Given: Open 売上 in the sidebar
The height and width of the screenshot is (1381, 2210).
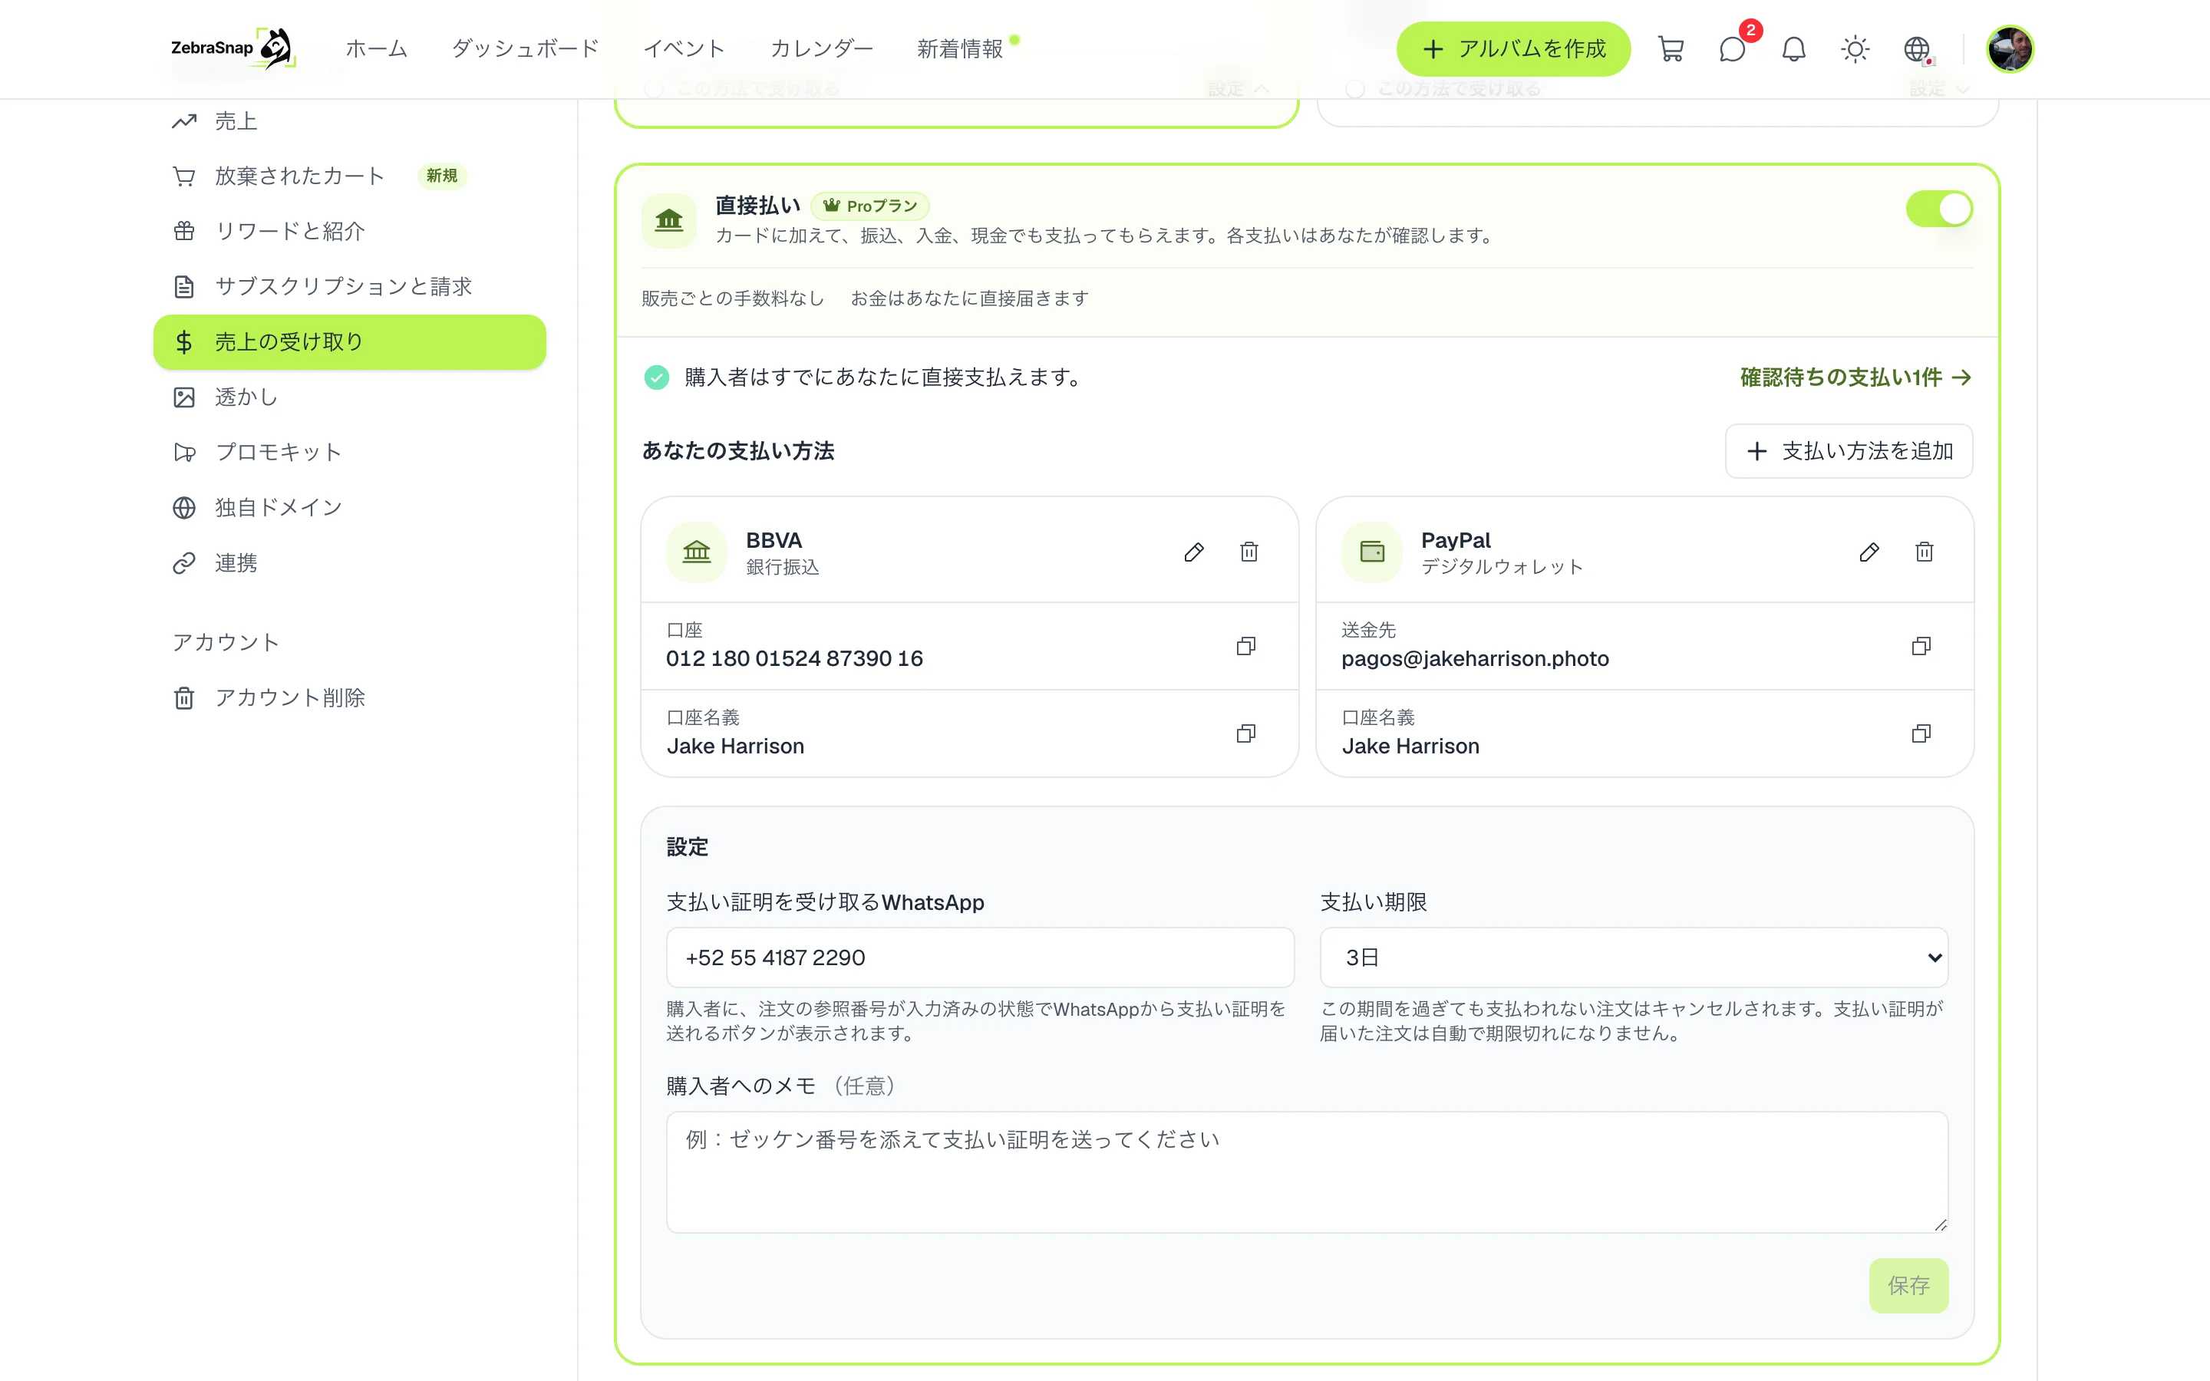Looking at the screenshot, I should click(350, 120).
